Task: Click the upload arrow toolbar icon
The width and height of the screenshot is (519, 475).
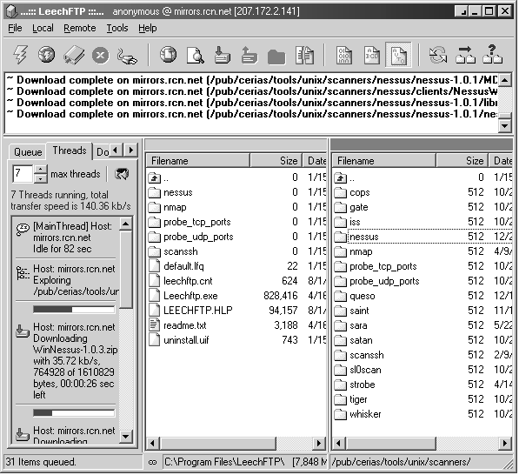Action: coord(249,55)
